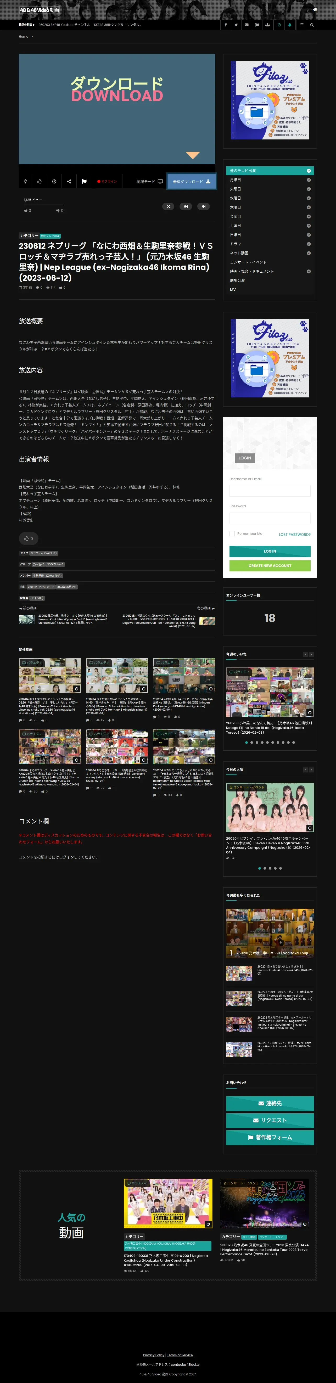Expand the 日曜日 category
This screenshot has height=1383, width=336.
pos(309,235)
